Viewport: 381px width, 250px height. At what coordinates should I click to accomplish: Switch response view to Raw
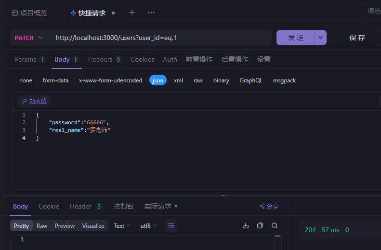[42, 226]
